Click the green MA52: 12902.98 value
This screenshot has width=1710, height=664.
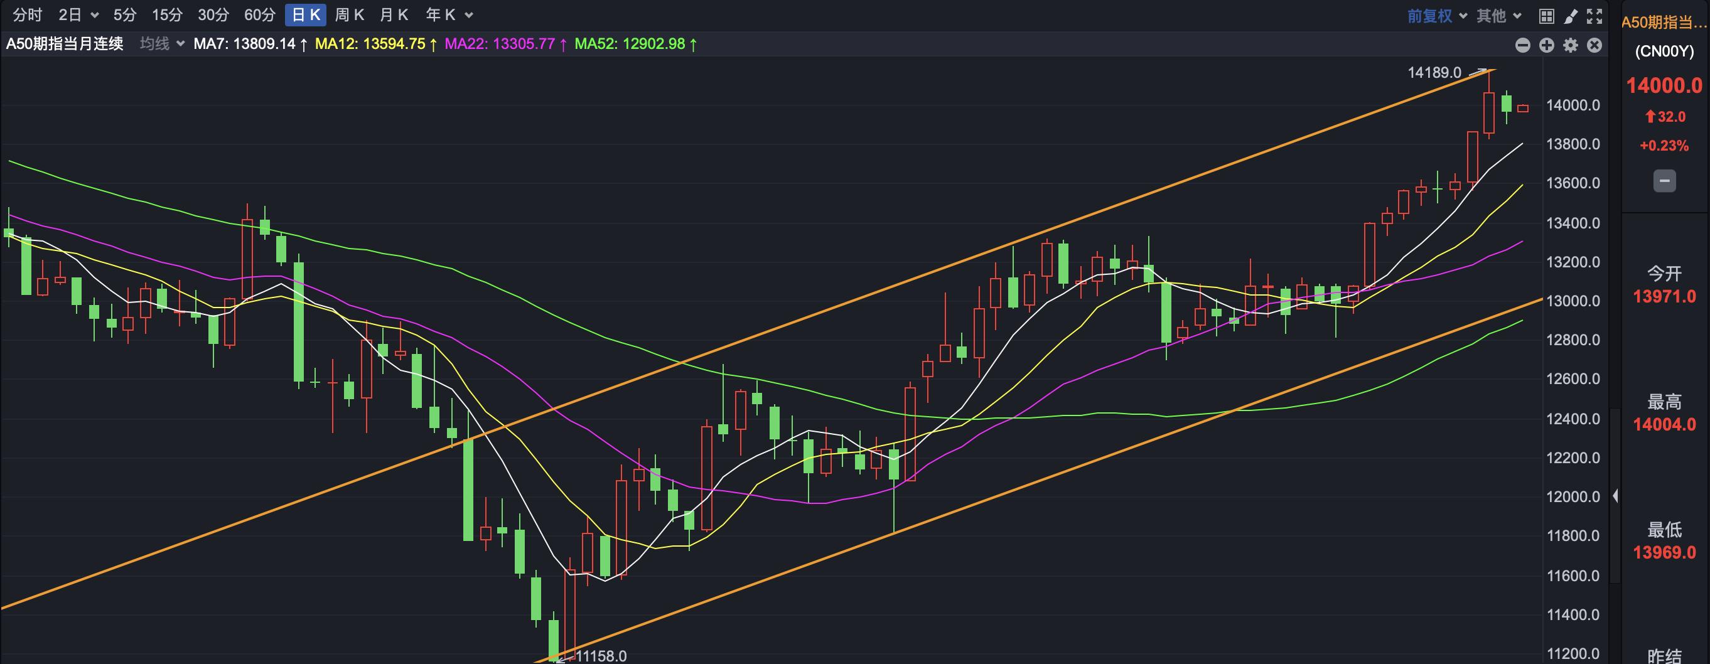pos(629,45)
